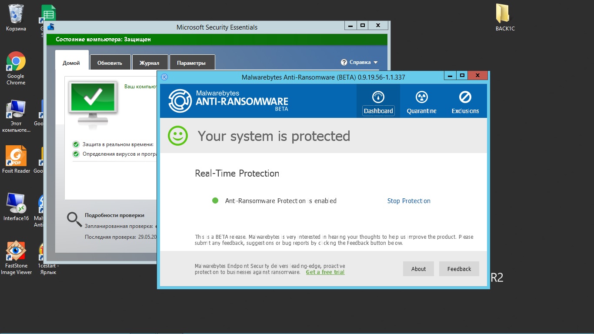The width and height of the screenshot is (594, 334).
Task: Click 'Anti-Ransomware Protection is enabled' text
Action: 280,201
